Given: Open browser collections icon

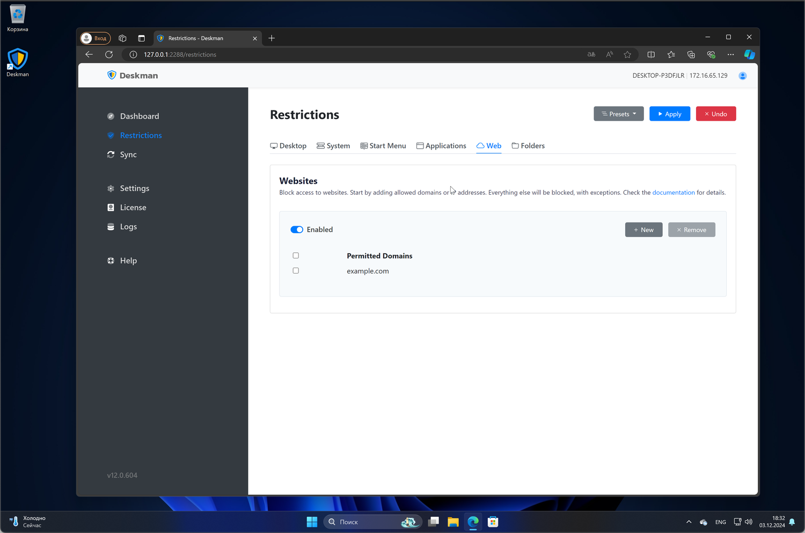Looking at the screenshot, I should (x=691, y=55).
